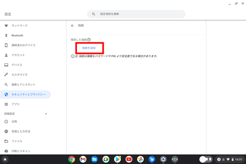Open 言語と入力方法 settings
The height and width of the screenshot is (164, 246).
[25, 131]
